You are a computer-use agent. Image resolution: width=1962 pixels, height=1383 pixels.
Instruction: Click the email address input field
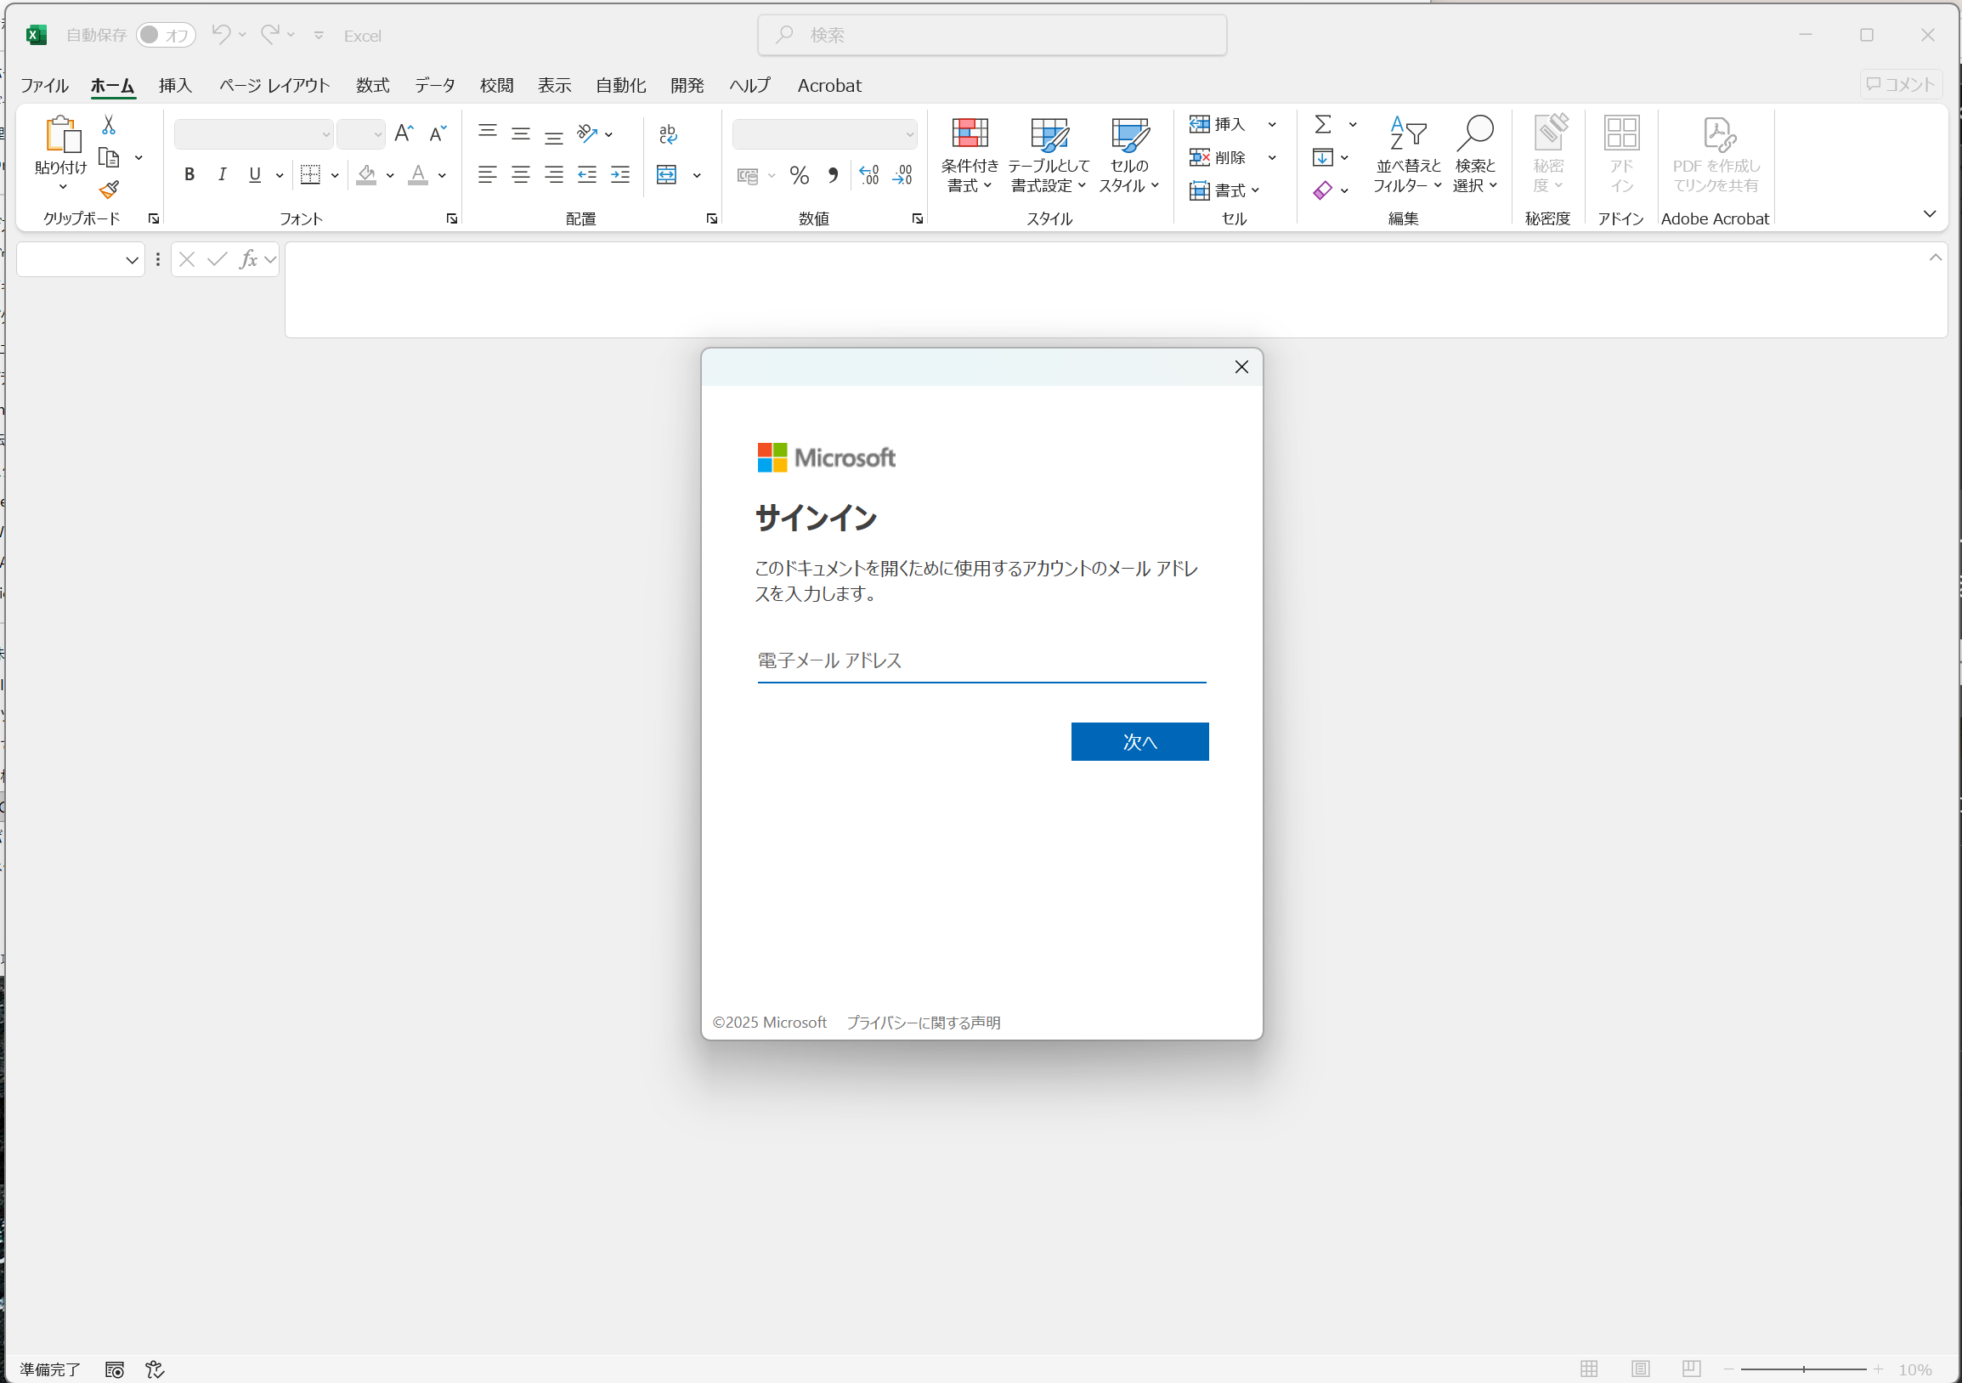pyautogui.click(x=981, y=660)
